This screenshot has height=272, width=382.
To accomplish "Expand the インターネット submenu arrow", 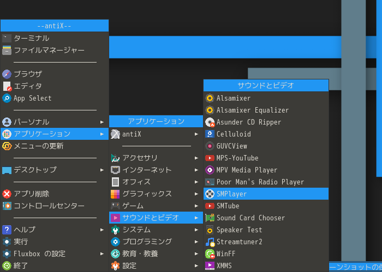I will (196, 170).
